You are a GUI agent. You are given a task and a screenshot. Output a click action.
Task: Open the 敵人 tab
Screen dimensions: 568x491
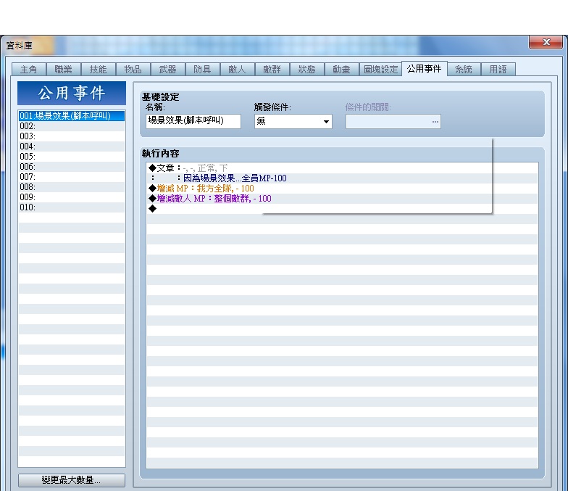click(x=238, y=69)
